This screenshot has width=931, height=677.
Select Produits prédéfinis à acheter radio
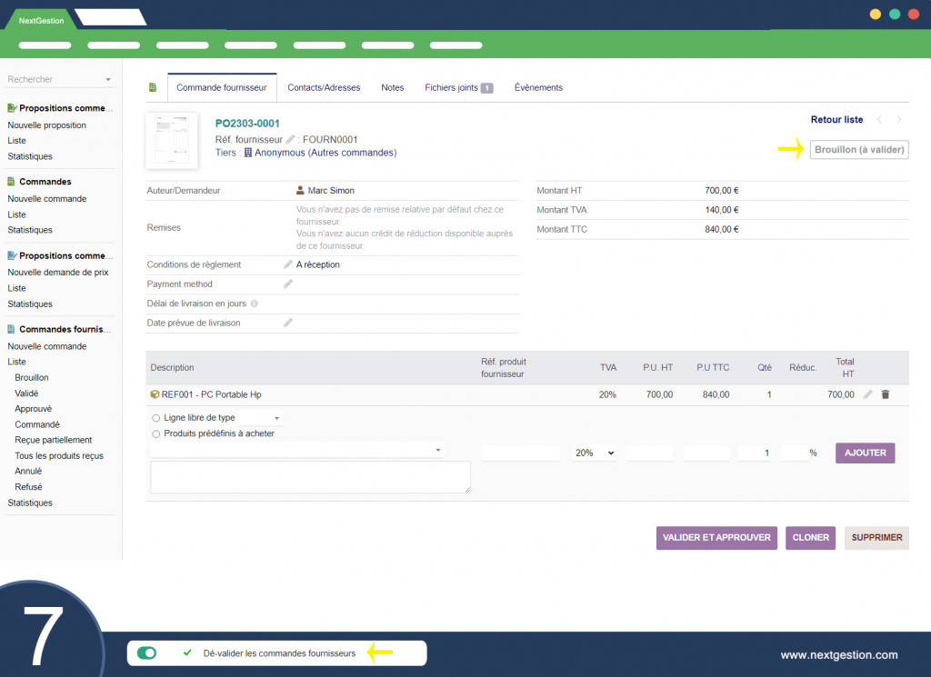pos(156,433)
